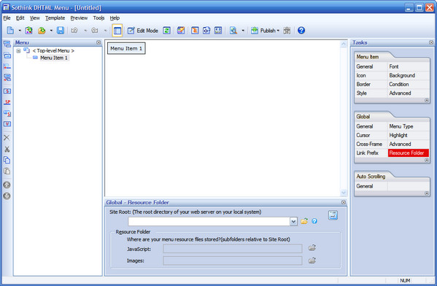
Task: Click the green refresh icon after Edit Mode
Action: click(166, 31)
